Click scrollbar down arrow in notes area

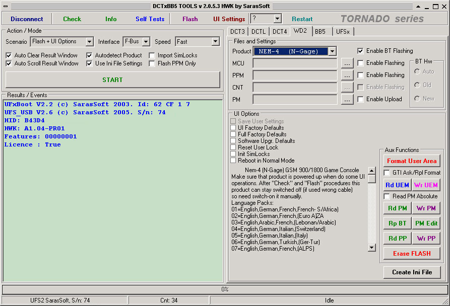tap(372, 248)
